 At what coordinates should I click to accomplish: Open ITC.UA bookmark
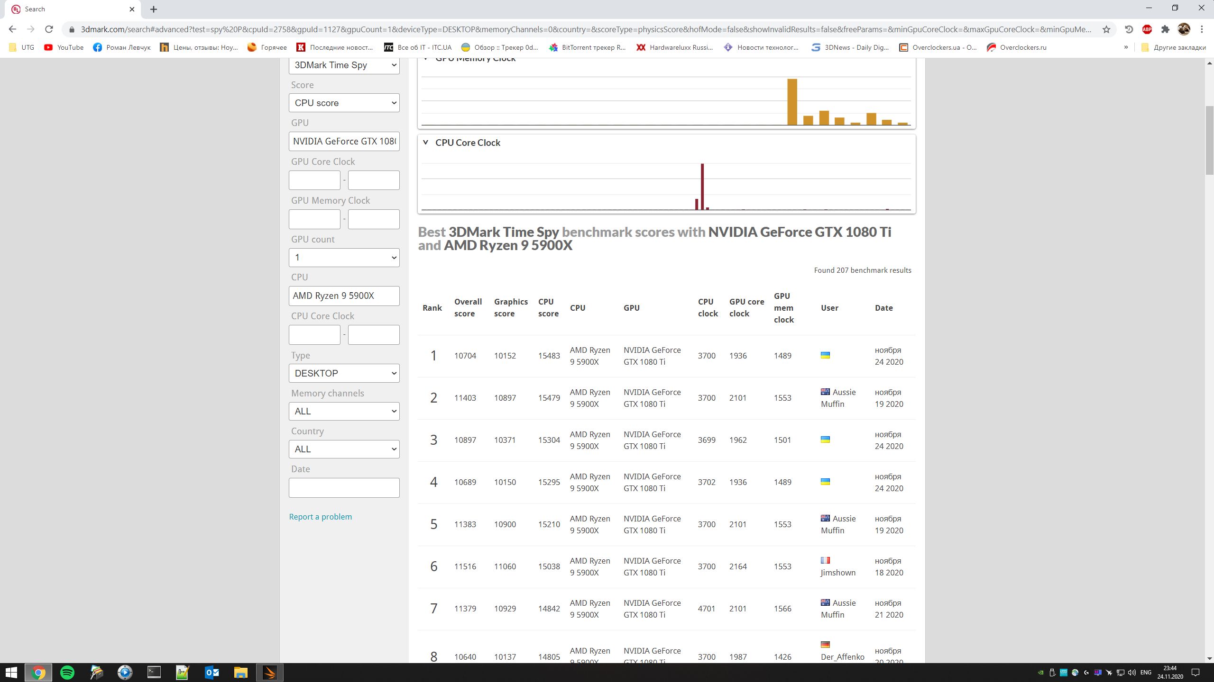point(418,47)
